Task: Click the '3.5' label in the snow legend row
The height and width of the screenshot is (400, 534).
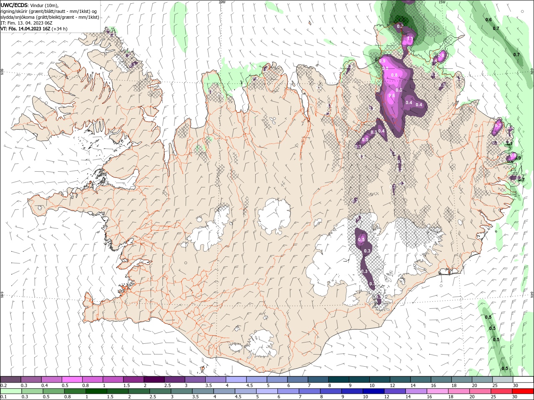Action: [x=209, y=385]
